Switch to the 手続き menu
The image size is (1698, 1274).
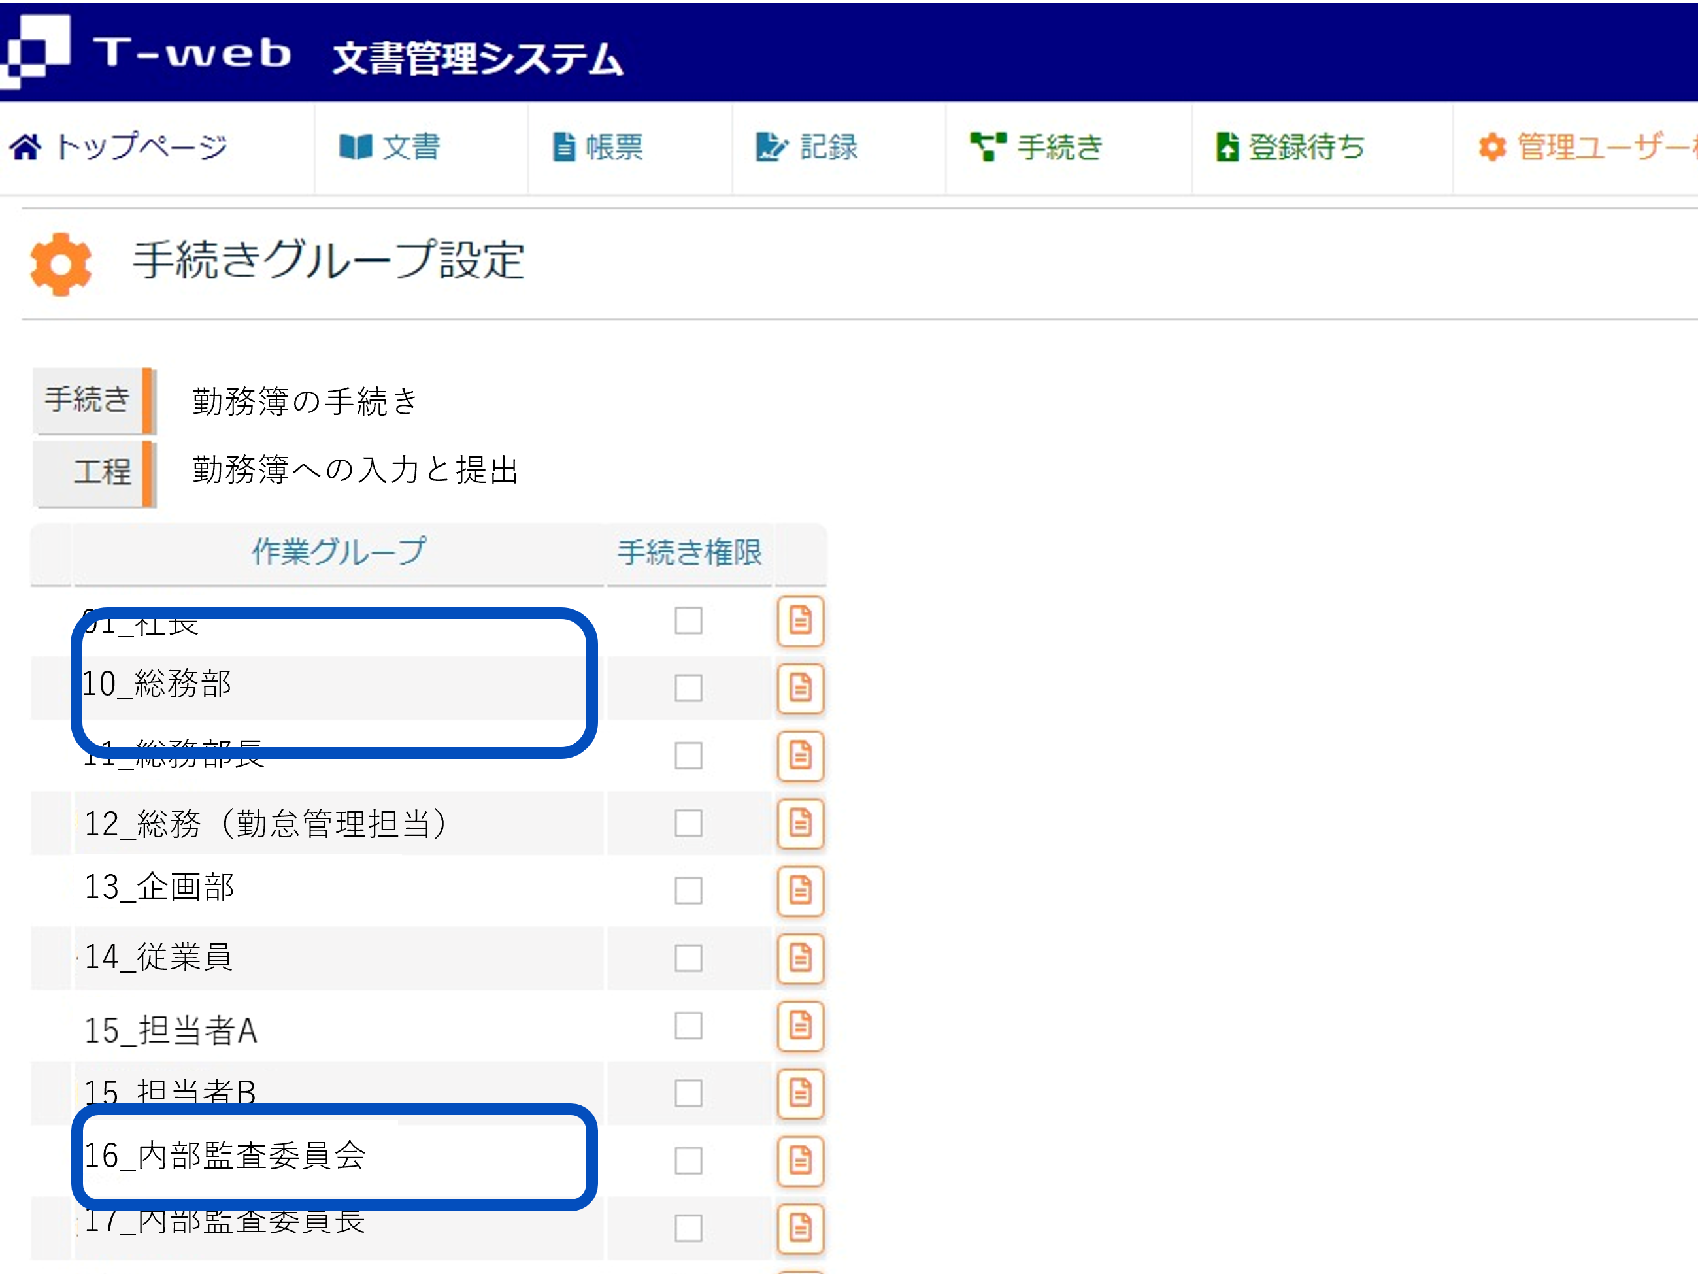click(x=1037, y=146)
